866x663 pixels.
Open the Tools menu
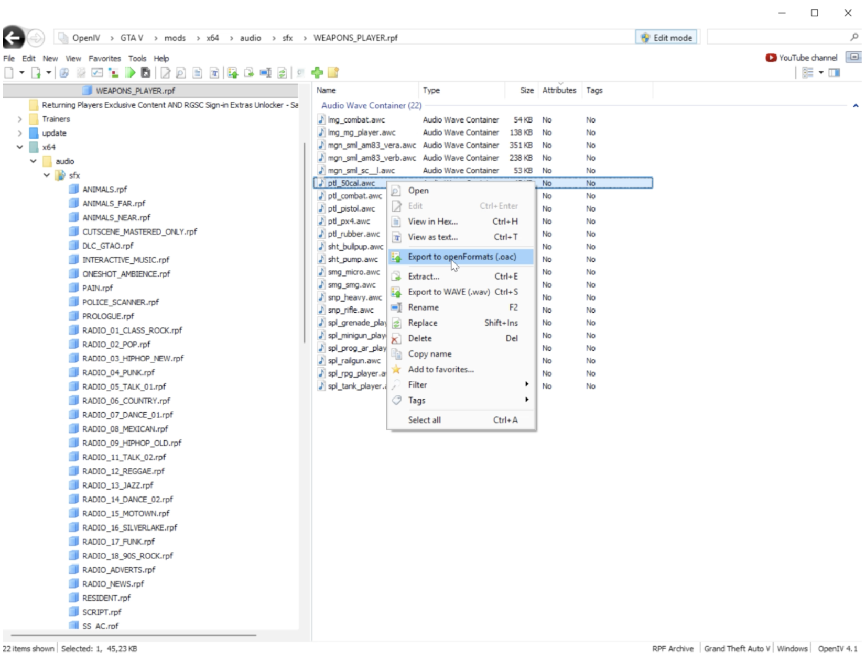(x=137, y=58)
